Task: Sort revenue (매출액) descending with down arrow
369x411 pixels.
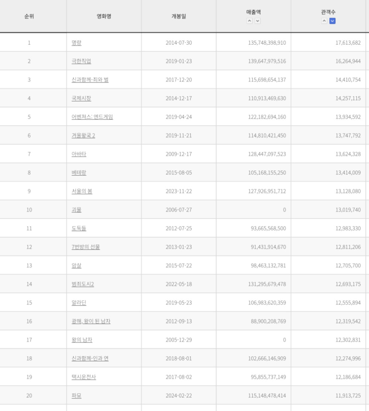Action: (258, 21)
